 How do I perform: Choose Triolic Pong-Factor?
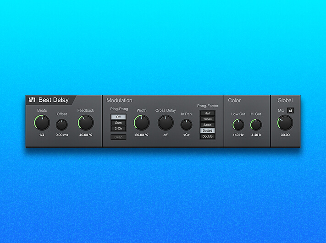[x=207, y=119]
